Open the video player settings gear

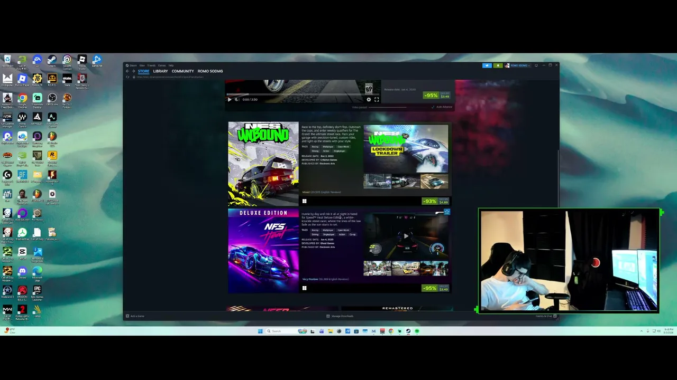(x=369, y=99)
